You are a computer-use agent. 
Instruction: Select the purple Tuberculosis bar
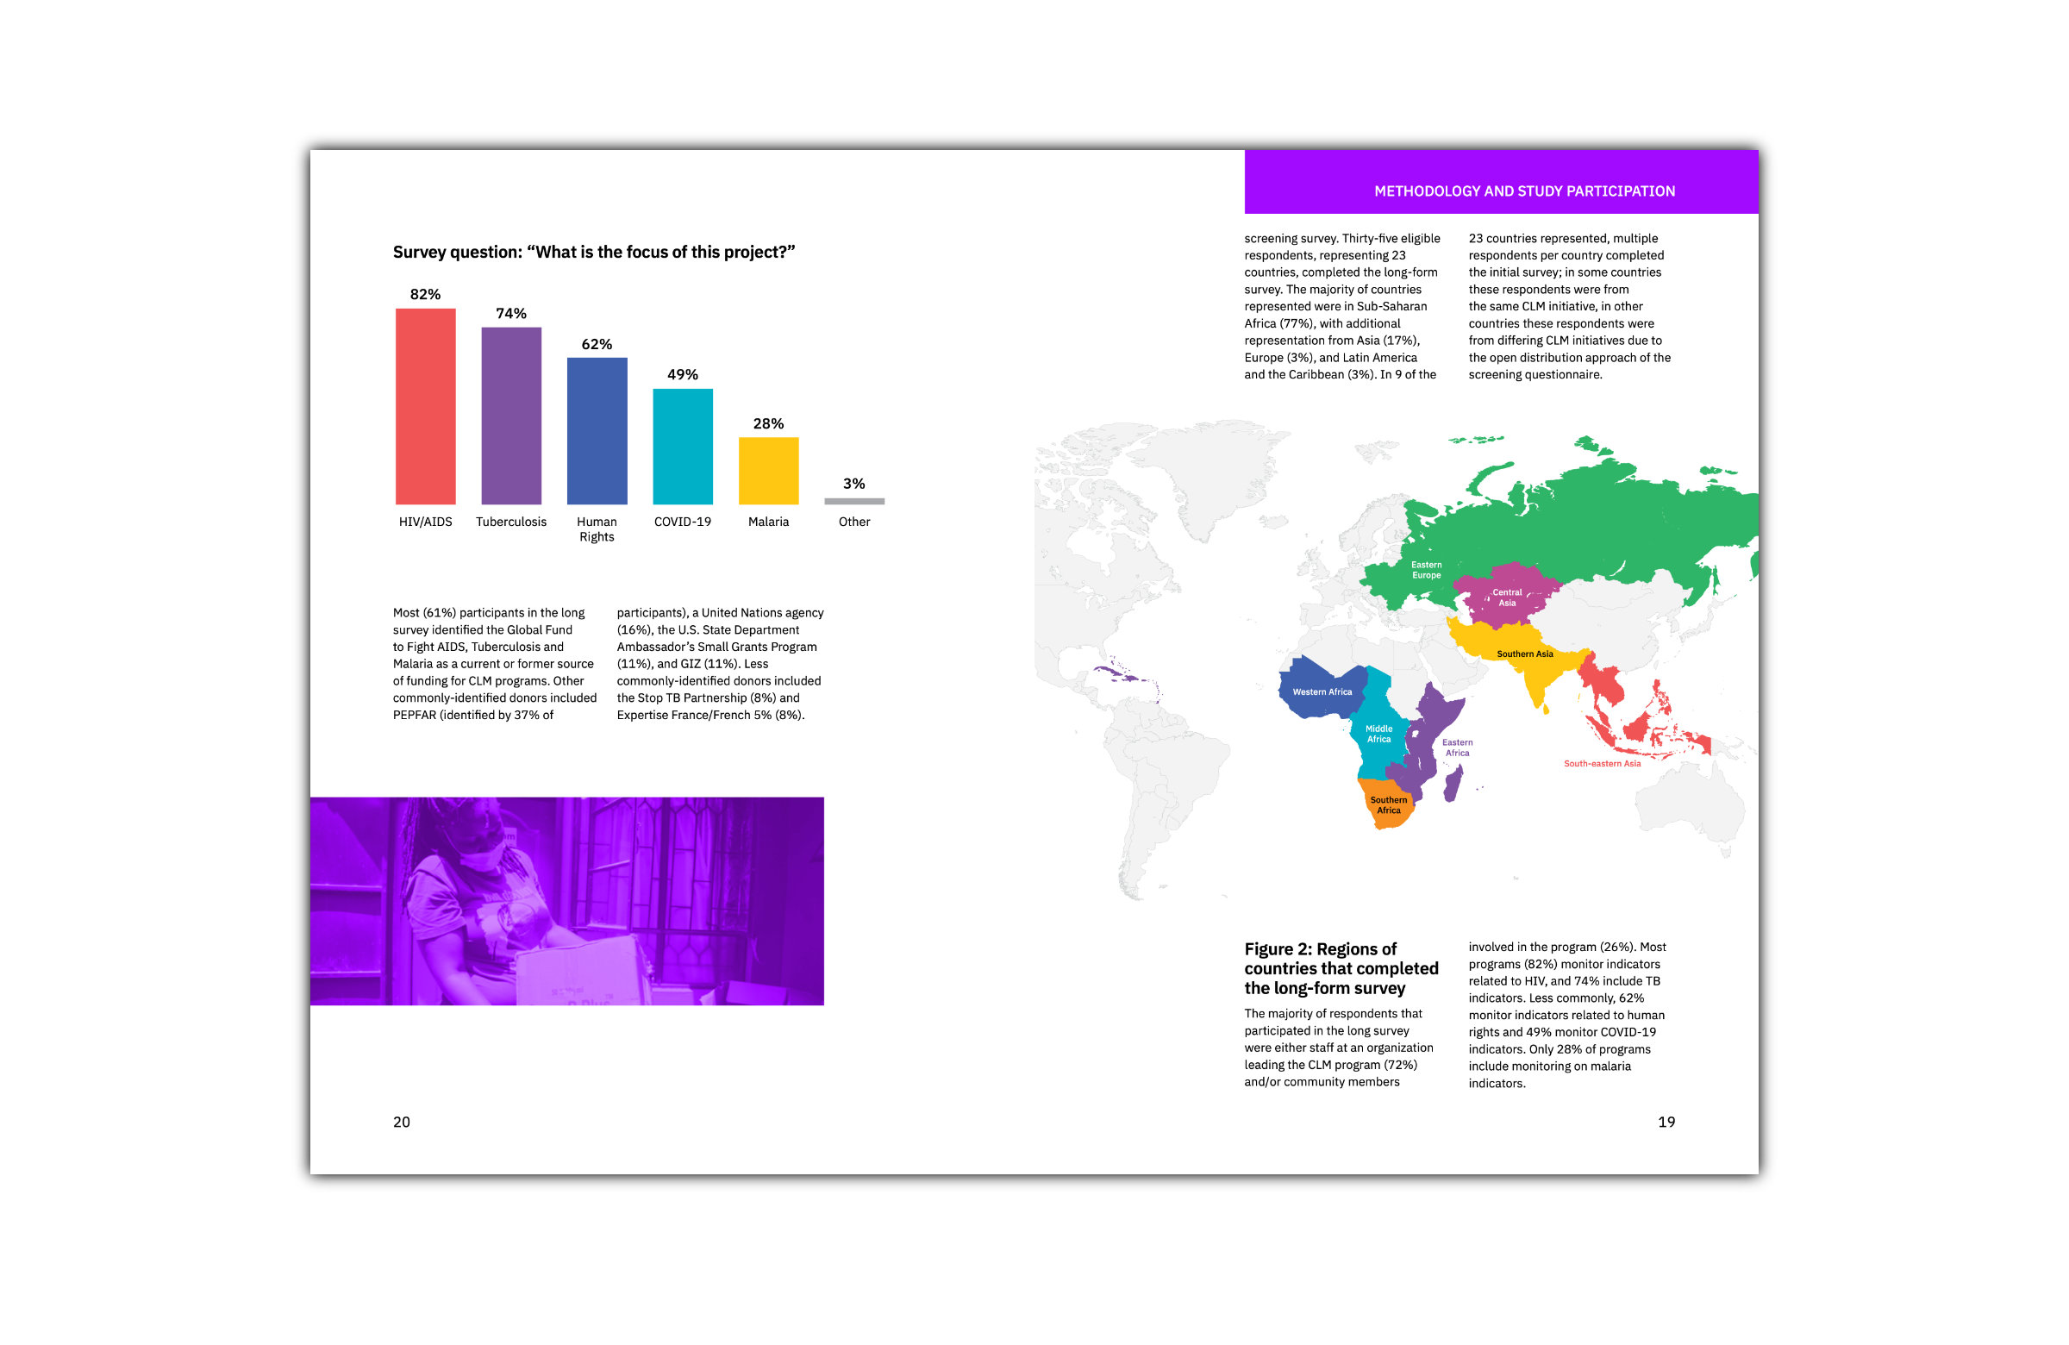[x=511, y=416]
